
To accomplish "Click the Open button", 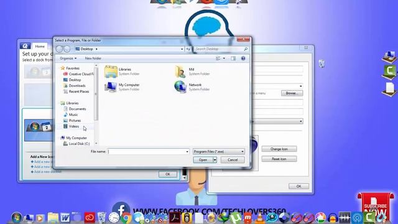I will point(203,160).
